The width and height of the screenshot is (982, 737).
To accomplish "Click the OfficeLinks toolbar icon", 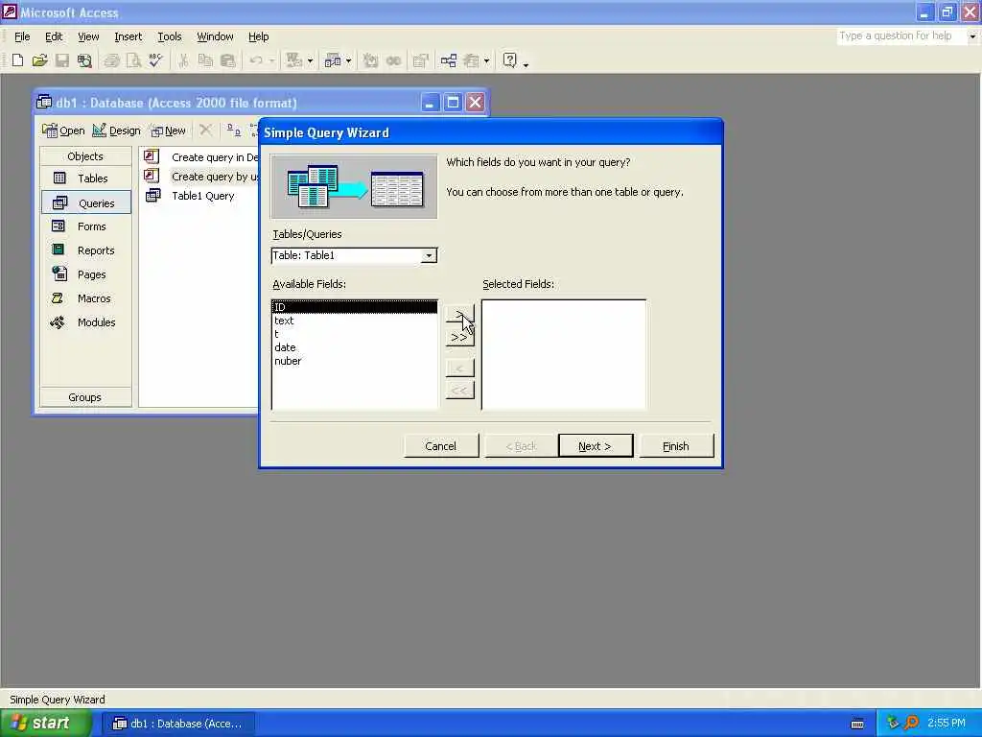I will [x=293, y=60].
